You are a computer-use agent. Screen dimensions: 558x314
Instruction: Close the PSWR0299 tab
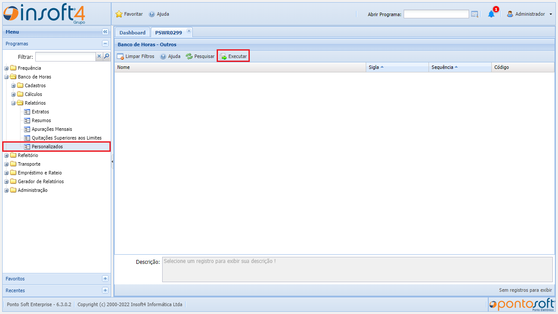(189, 31)
